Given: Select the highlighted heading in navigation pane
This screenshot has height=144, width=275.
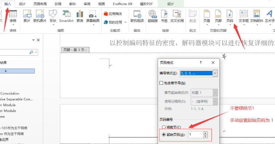Looking at the screenshot, I should [x=17, y=71].
